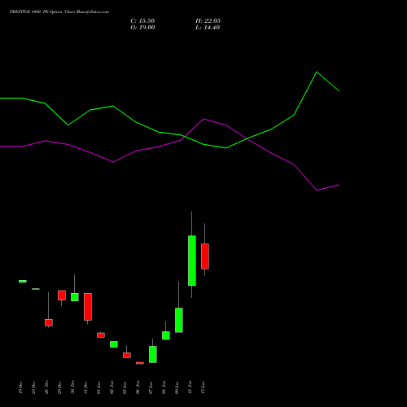Click the '05 Jan' date axis label

tap(125, 387)
